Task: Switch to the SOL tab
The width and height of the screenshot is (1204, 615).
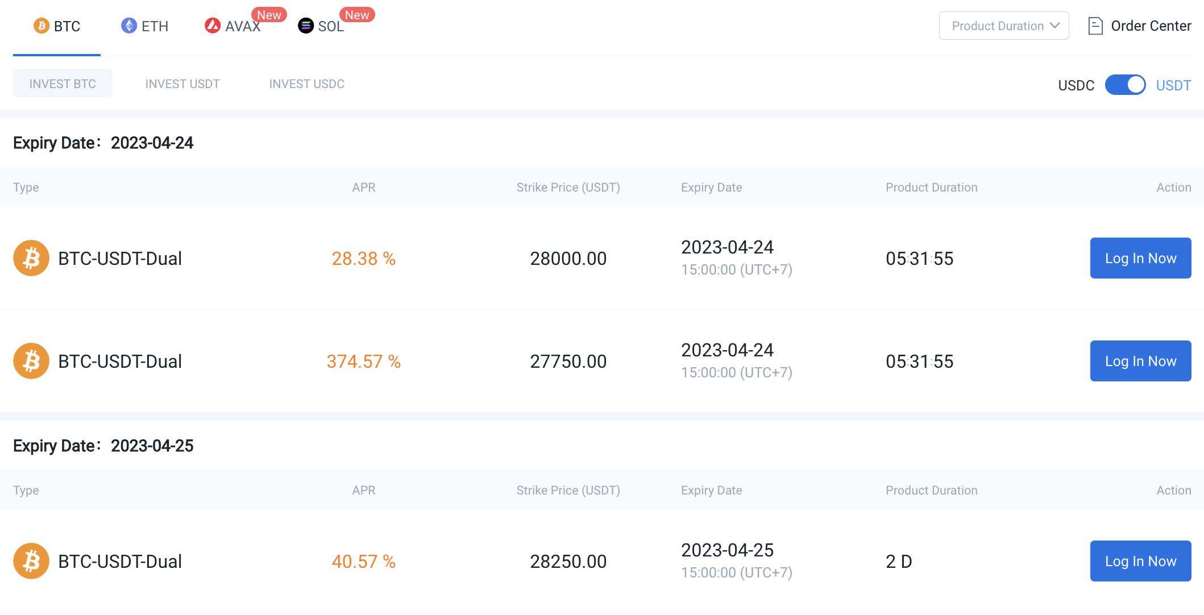Action: tap(321, 26)
